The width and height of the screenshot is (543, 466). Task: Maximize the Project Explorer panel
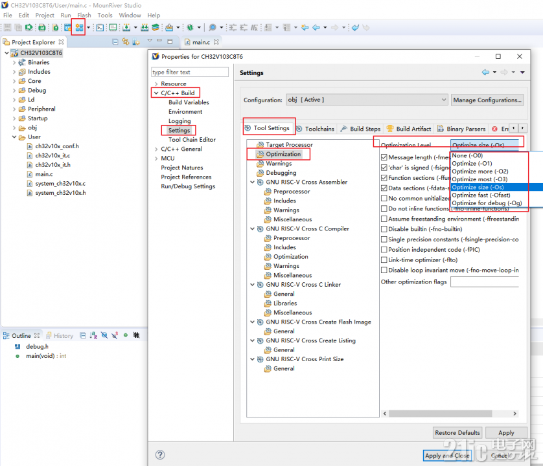[170, 41]
